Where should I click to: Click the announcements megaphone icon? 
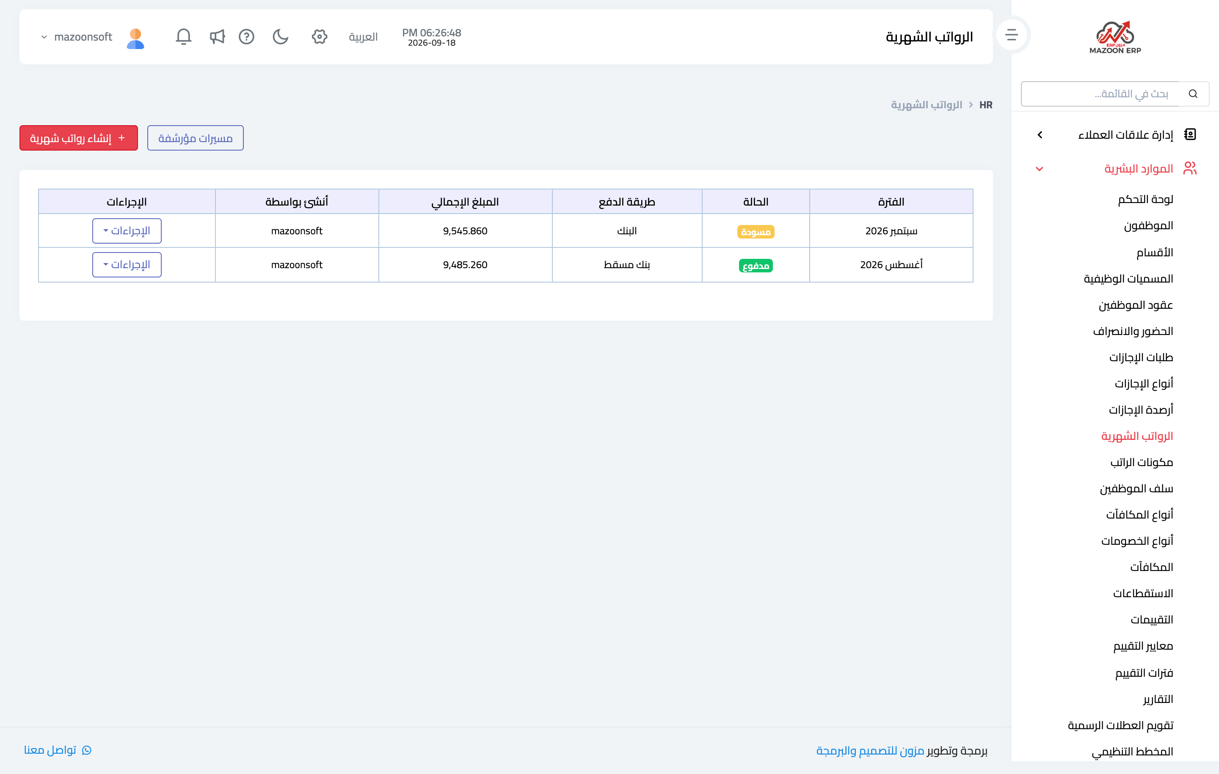tap(217, 36)
